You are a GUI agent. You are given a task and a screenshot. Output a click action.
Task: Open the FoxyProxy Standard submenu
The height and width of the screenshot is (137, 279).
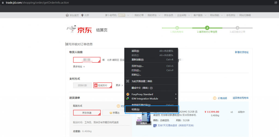pos(151,94)
